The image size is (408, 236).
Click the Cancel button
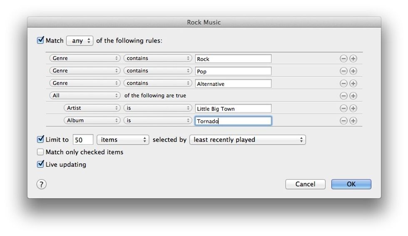click(x=305, y=184)
